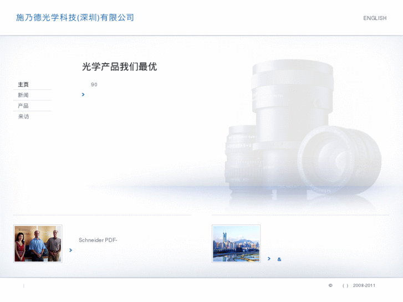The image size is (403, 302).
Task: Go to the 产品 navigation item
Action: point(23,106)
